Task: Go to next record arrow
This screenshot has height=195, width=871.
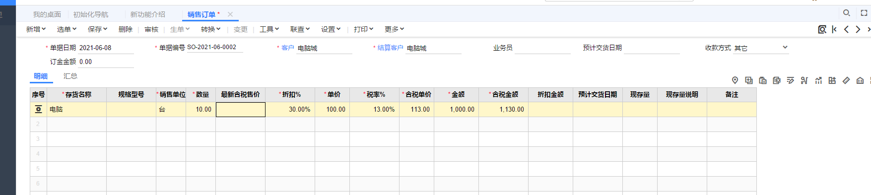Action: pyautogui.click(x=858, y=29)
